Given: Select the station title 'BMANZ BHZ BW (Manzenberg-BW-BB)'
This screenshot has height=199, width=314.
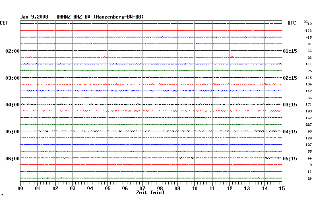Looking at the screenshot, I should tap(100, 17).
